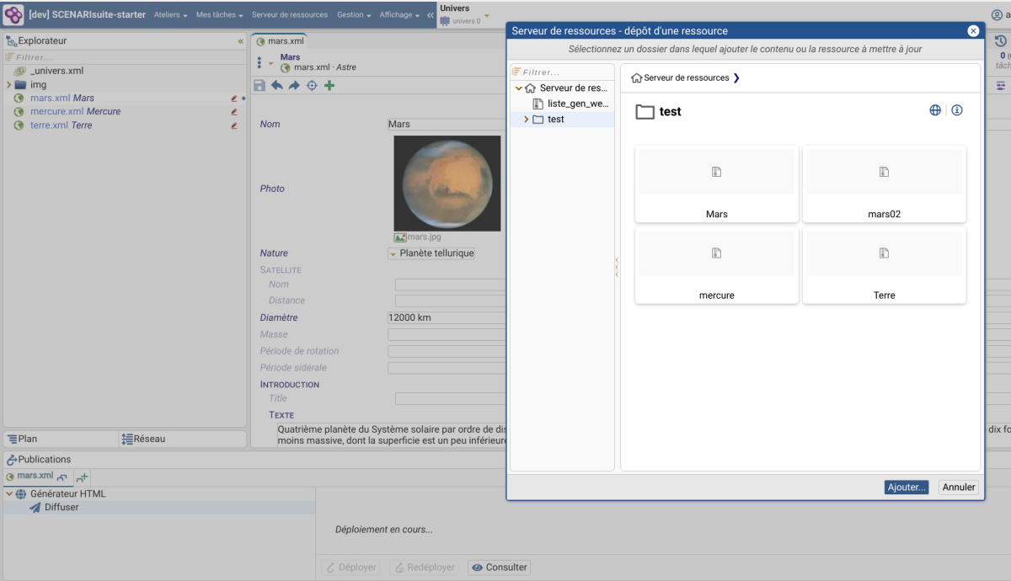
Task: Click the Filtrer field in the dialog tree
Action: 564,72
